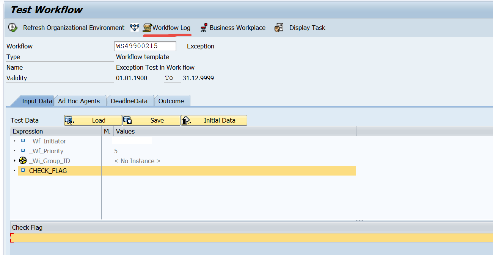Switch to the Ad Hoc Agents tab
Image resolution: width=493 pixels, height=255 pixels.
(79, 101)
